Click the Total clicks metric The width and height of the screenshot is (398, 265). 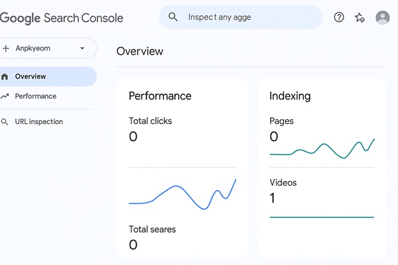150,121
